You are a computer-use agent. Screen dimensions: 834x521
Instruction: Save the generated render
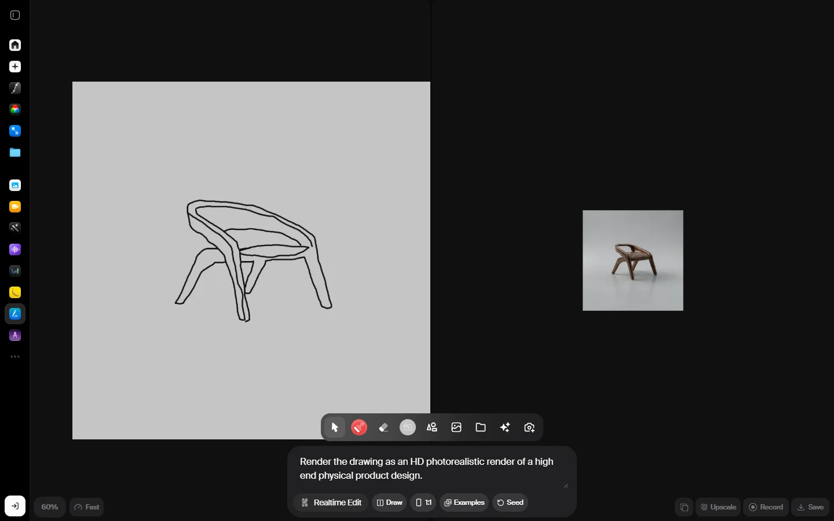click(x=811, y=507)
